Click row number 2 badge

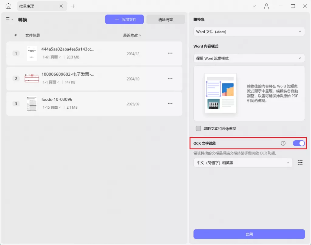coord(16,79)
